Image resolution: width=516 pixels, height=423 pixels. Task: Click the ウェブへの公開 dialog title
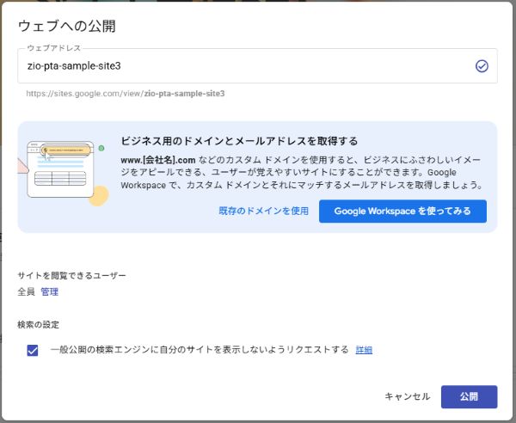(67, 26)
